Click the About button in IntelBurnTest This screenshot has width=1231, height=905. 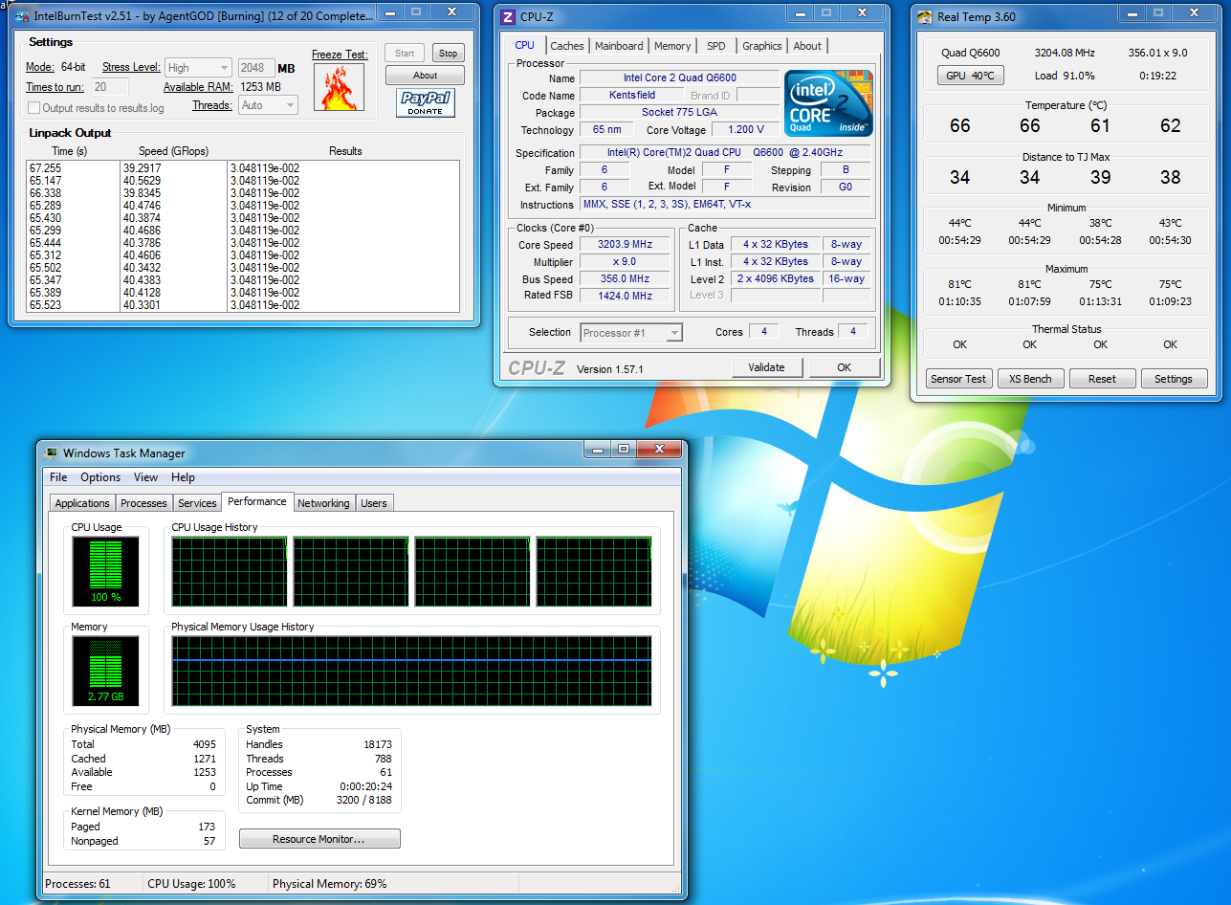(425, 76)
